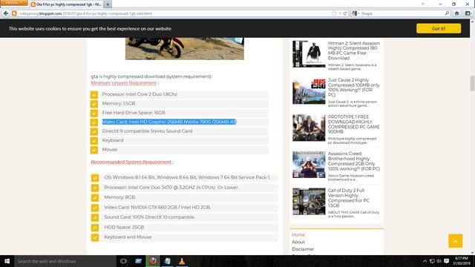Open the Assassins Creed Brotherhood thumbnail
This screenshot has height=267, width=475.
(309, 165)
